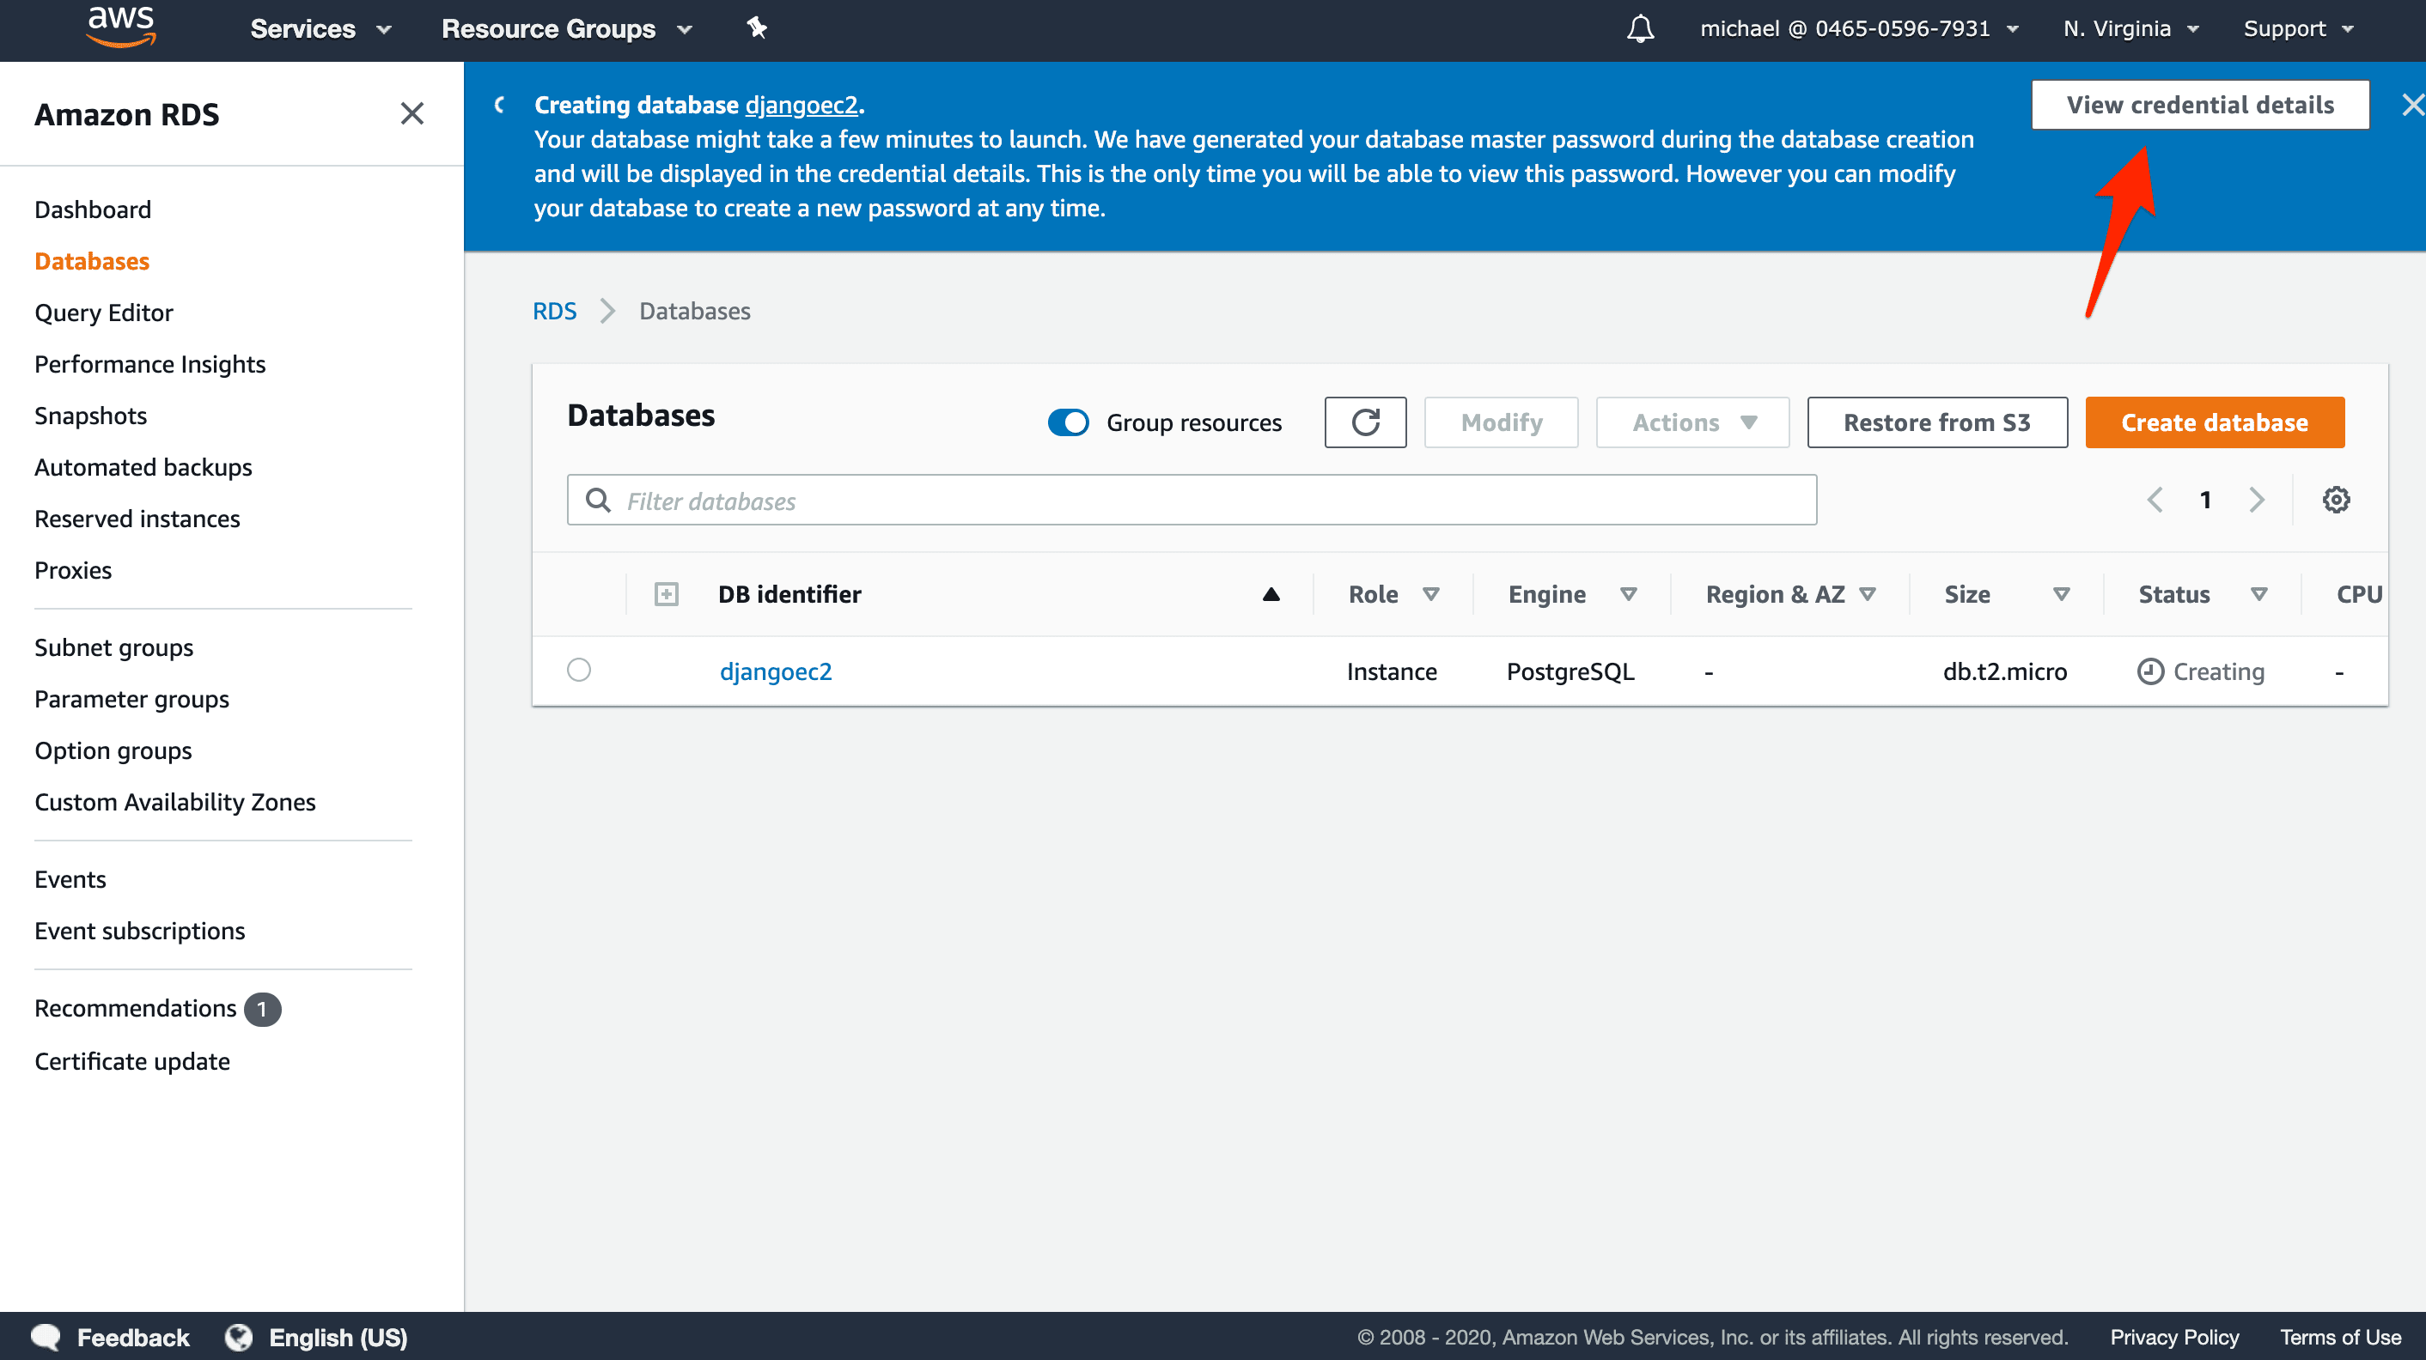Select the djangoec2 radio button
2426x1360 pixels.
pos(579,669)
